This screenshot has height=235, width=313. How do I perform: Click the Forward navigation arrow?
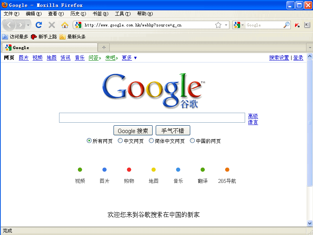click(x=20, y=25)
